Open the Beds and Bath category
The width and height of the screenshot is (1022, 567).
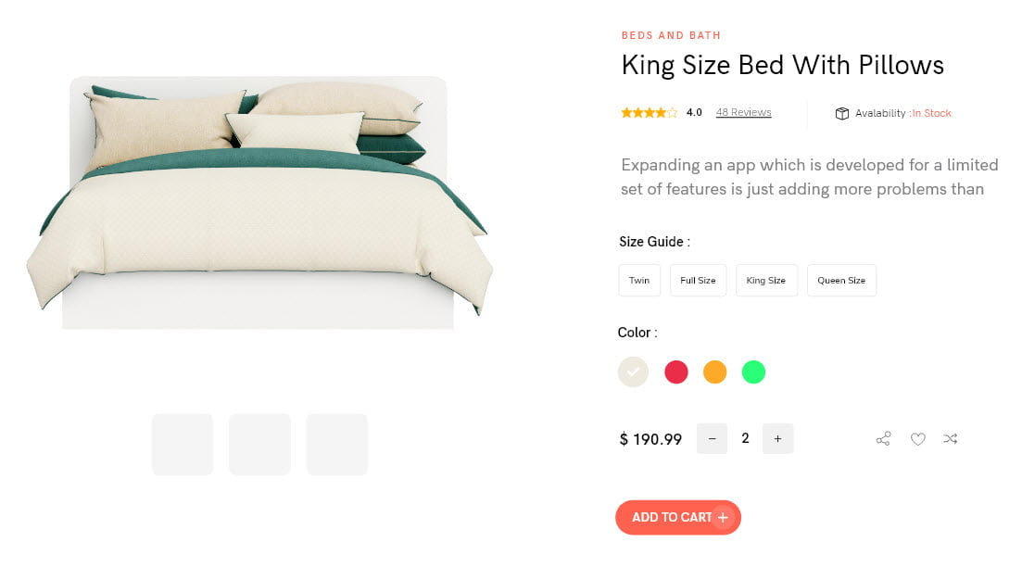(x=671, y=36)
